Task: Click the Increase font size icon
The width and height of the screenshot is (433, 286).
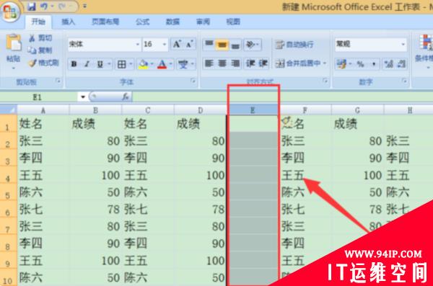Action: 177,44
